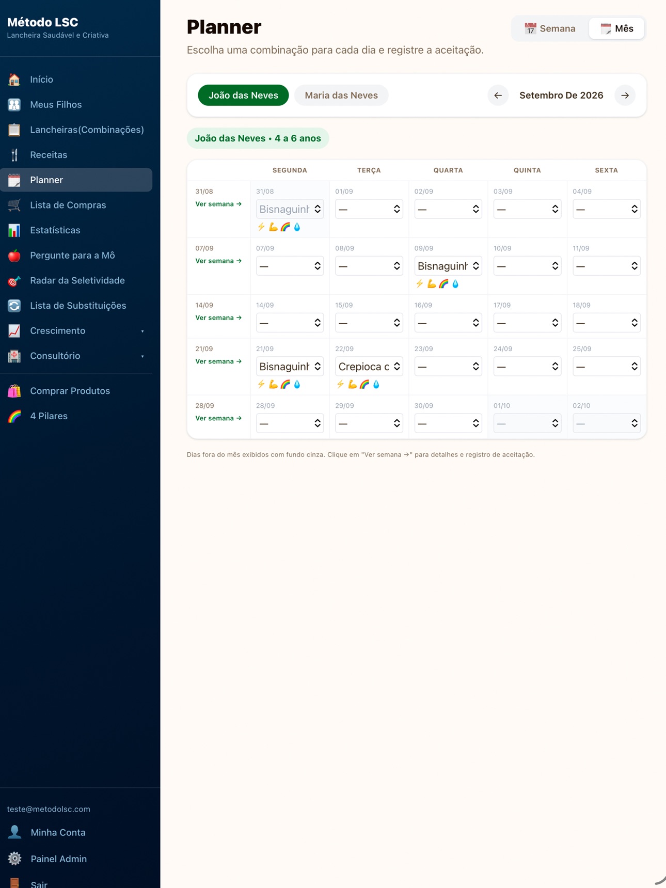Open the 02/10 lunchbox dropdown

tap(607, 423)
